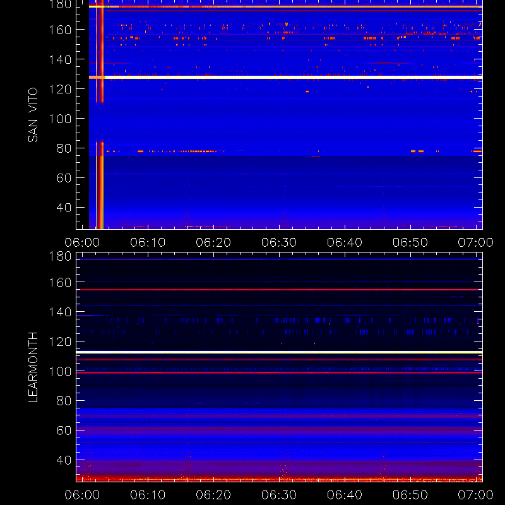Select the 80 frequency label on Learmonth plot
The width and height of the screenshot is (505, 505).
(64, 401)
